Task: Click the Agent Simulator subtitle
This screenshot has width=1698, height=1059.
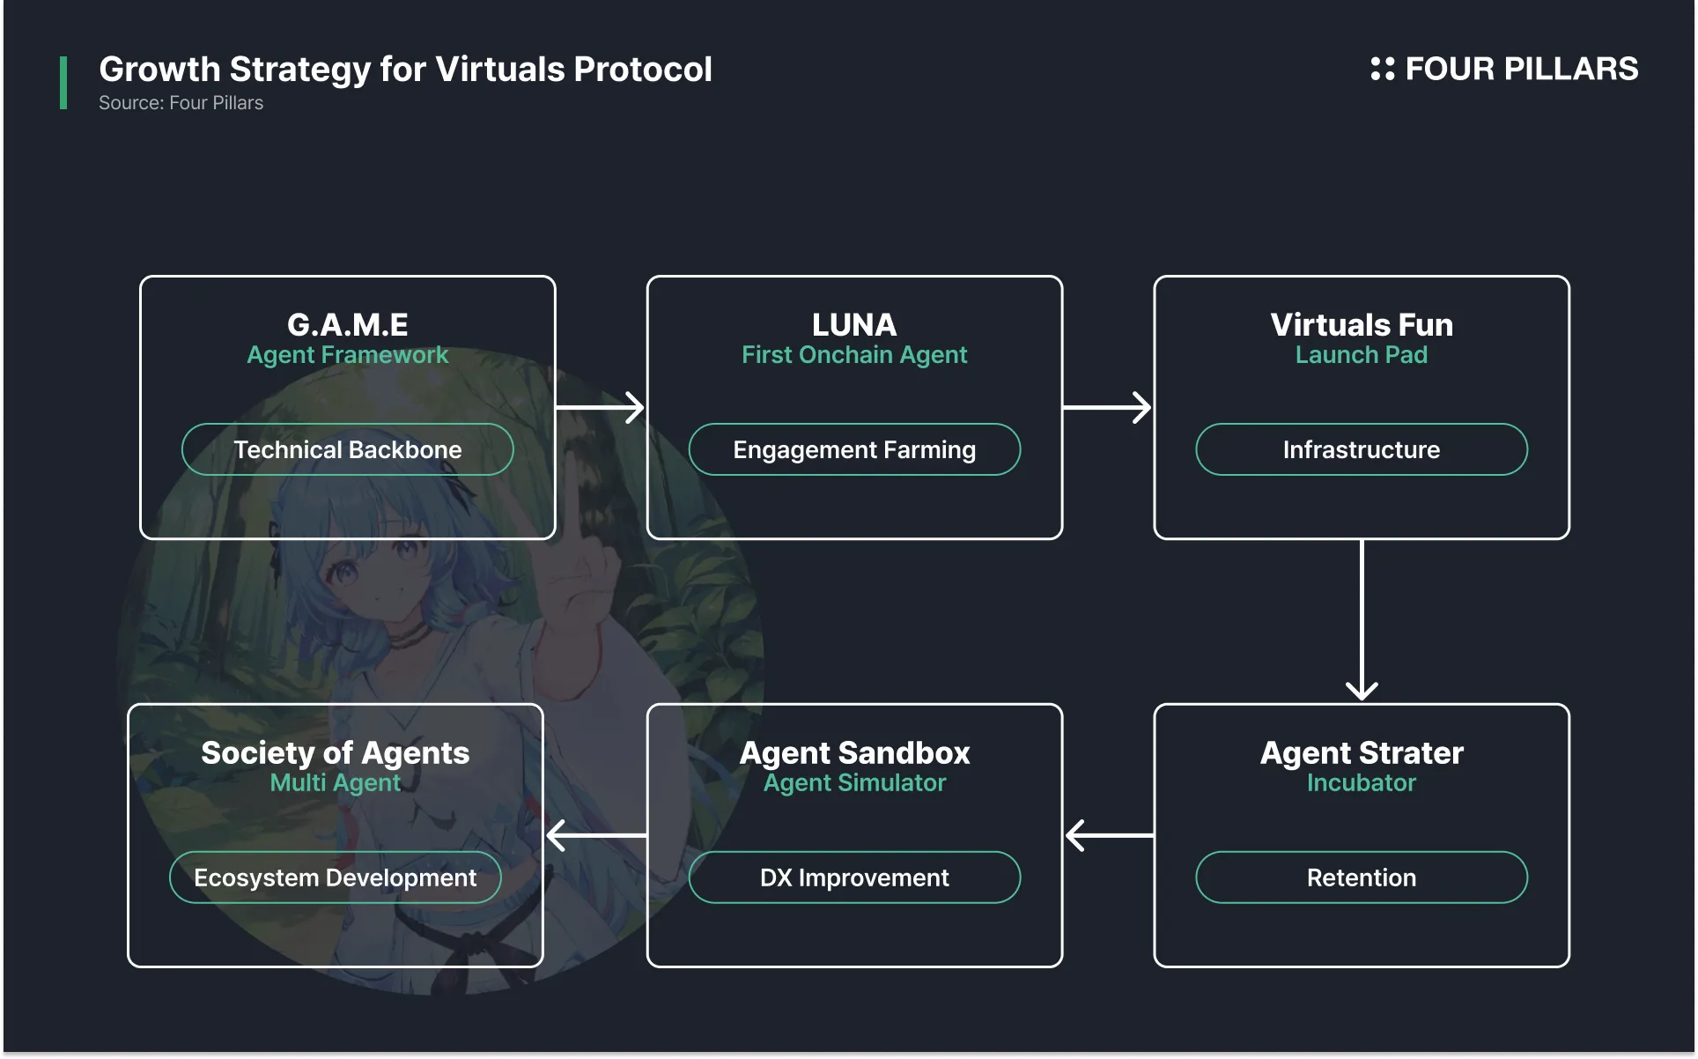Action: pos(854,782)
